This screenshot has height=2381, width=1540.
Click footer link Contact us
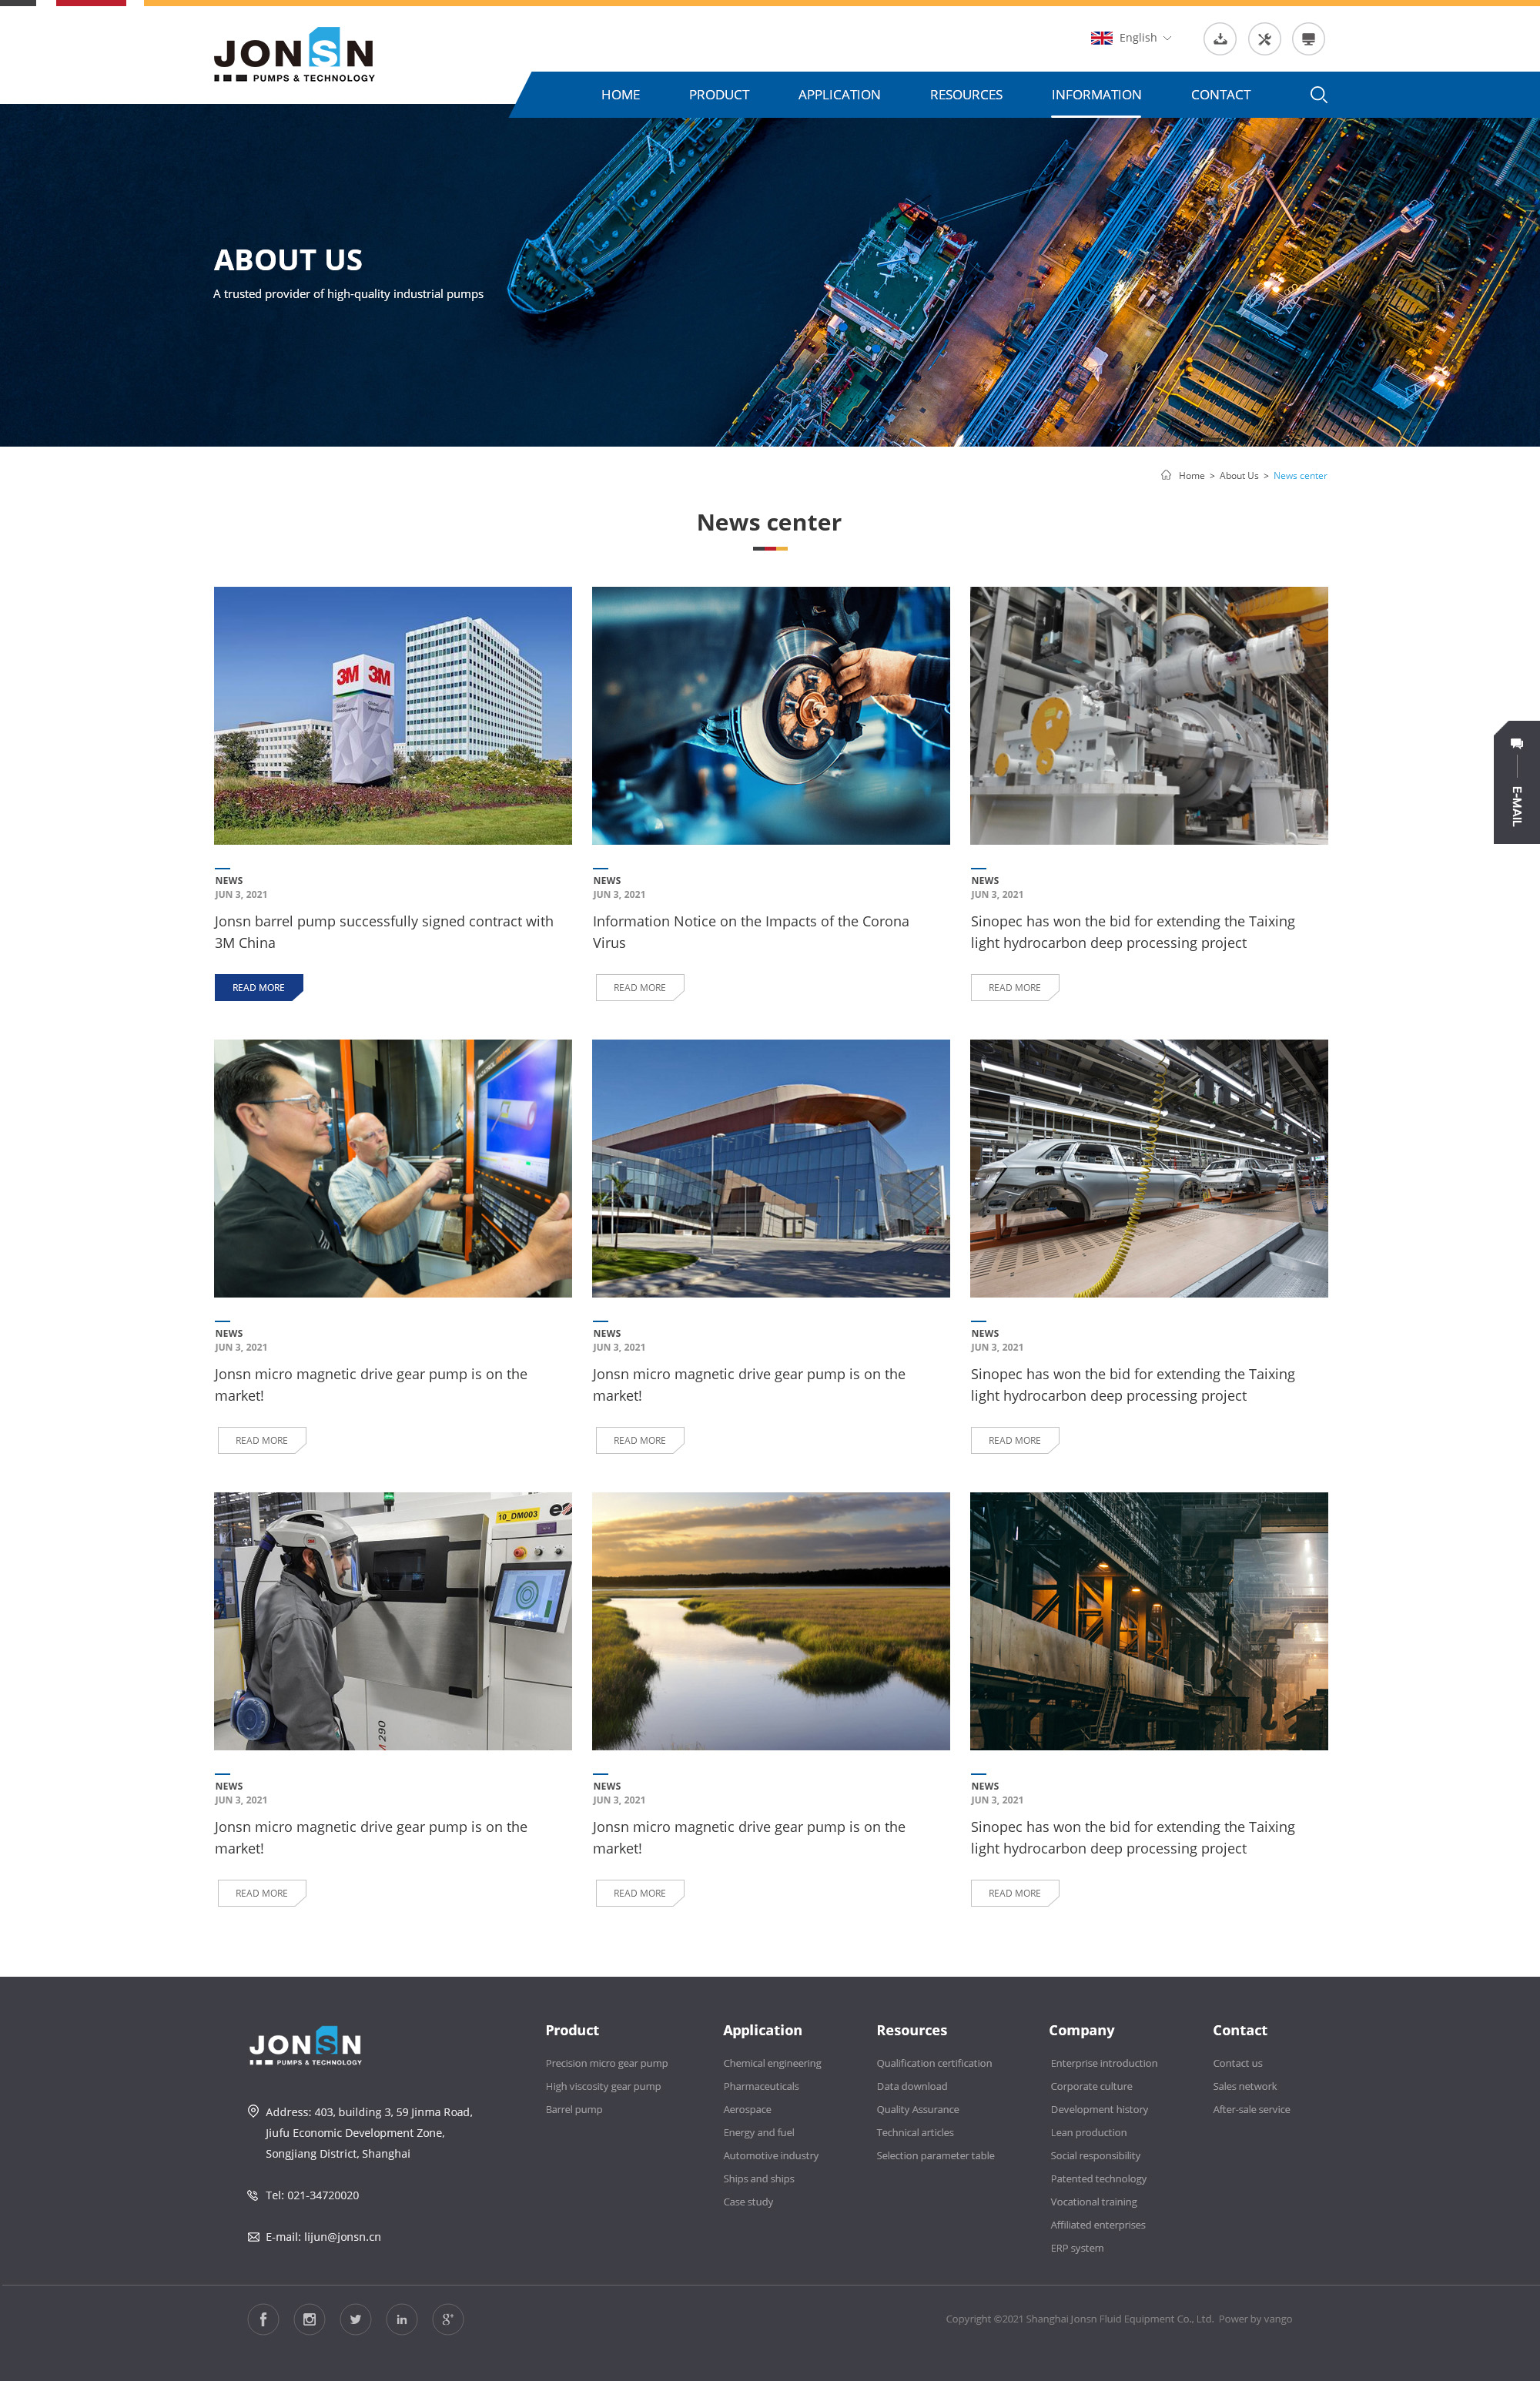pyautogui.click(x=1237, y=2063)
